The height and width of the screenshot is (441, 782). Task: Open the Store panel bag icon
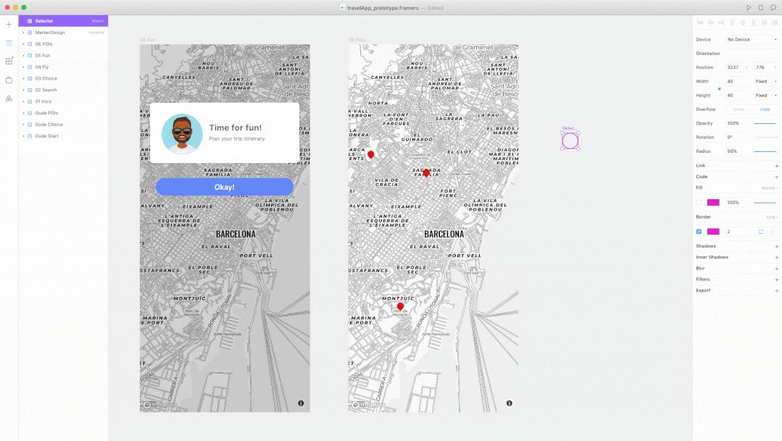coord(8,80)
